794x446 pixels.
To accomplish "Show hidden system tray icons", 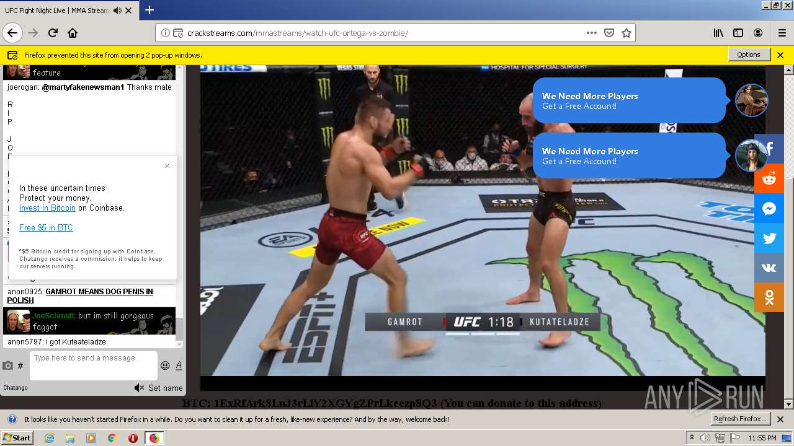I will pyautogui.click(x=692, y=438).
